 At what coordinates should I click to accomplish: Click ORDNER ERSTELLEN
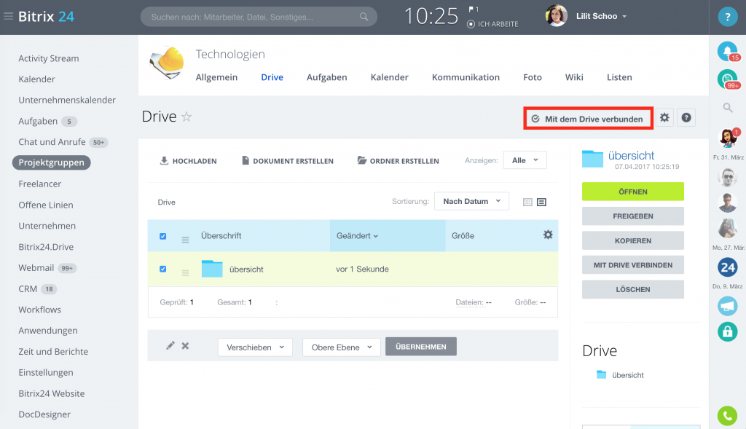(x=398, y=161)
